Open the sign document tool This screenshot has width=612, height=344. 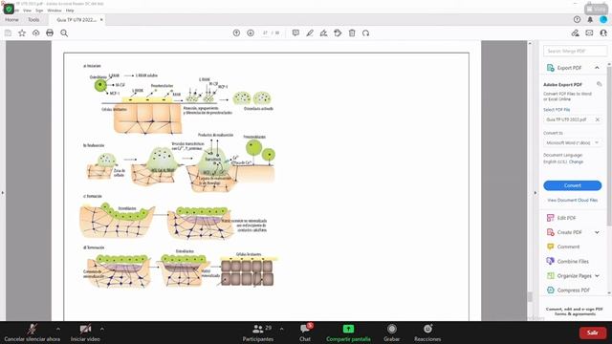pyautogui.click(x=323, y=33)
